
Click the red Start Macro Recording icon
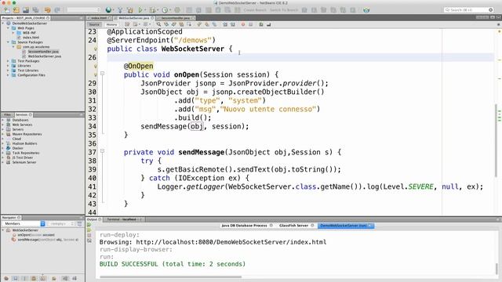coord(243,24)
